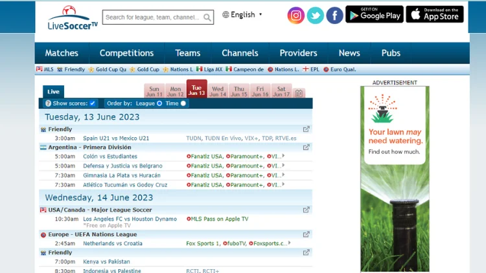Open the calendar date picker icon
The width and height of the screenshot is (486, 273).
(299, 93)
